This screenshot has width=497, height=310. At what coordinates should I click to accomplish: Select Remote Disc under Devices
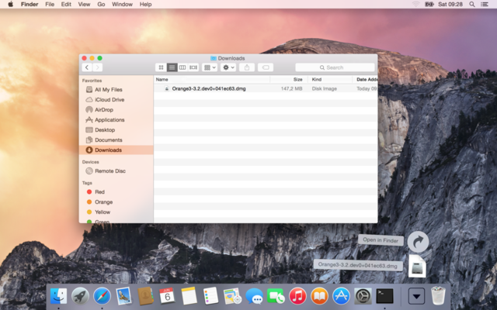[116, 170]
